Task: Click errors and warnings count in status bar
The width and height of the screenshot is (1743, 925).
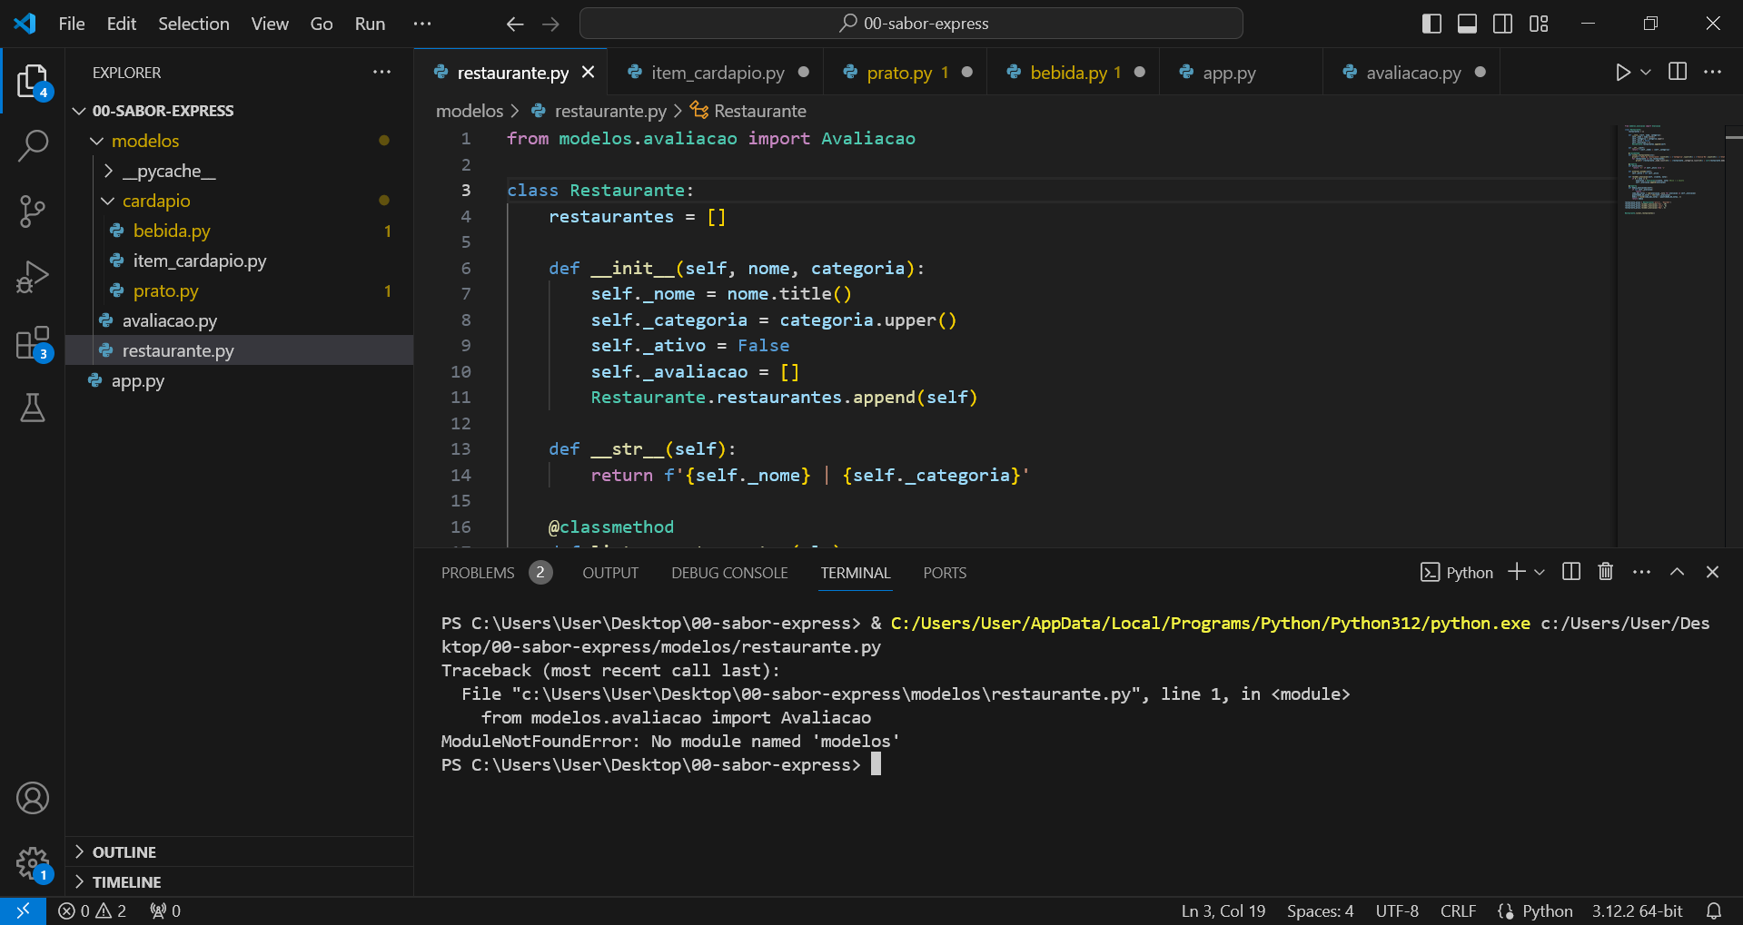Action: pyautogui.click(x=93, y=910)
